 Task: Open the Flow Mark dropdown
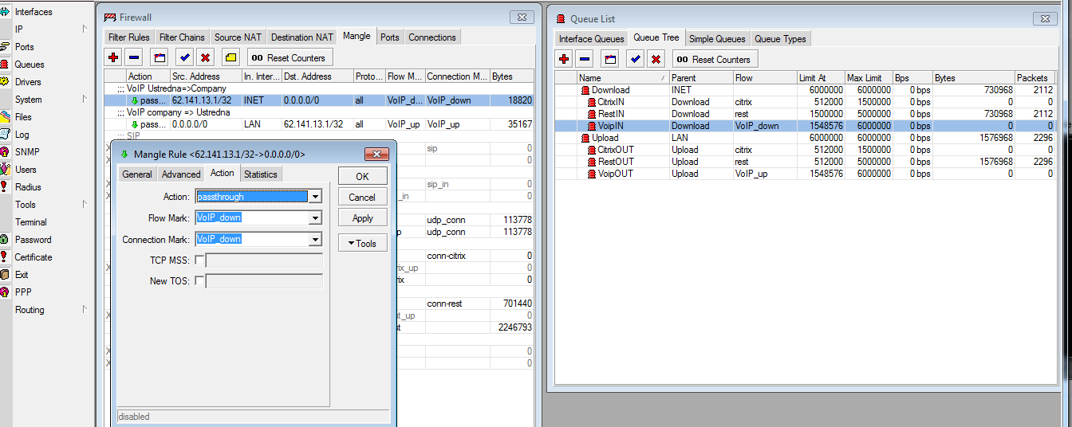(x=316, y=217)
